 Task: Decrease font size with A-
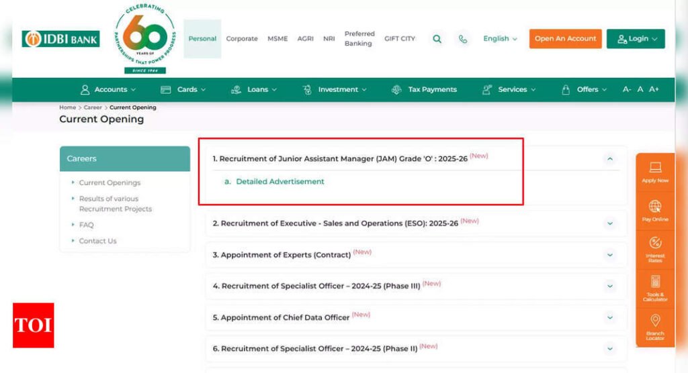click(x=627, y=89)
